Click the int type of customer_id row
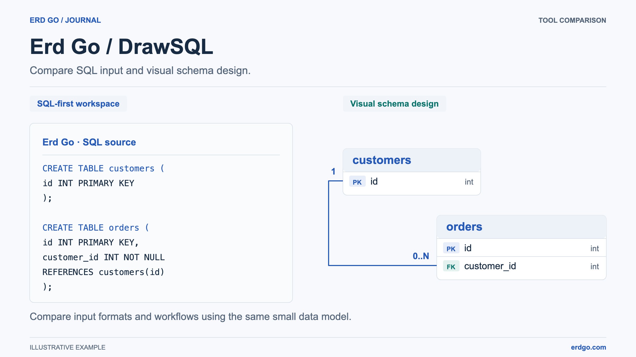Screen dimensions: 636x357 tap(594, 267)
